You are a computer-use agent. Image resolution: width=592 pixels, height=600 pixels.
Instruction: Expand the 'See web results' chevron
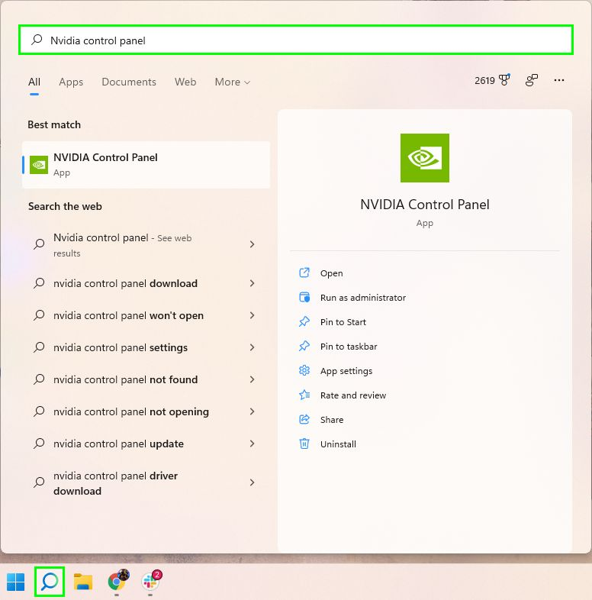coord(252,244)
